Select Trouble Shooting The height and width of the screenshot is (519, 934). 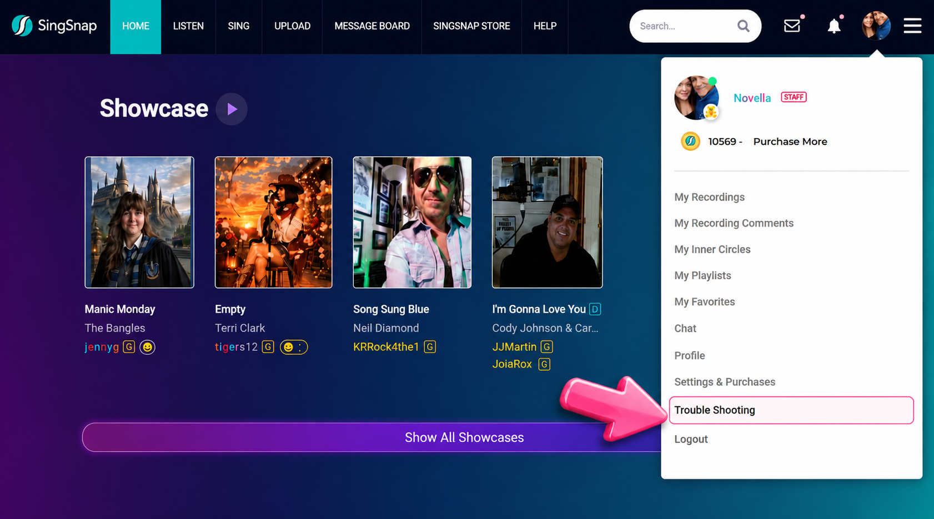pyautogui.click(x=791, y=410)
